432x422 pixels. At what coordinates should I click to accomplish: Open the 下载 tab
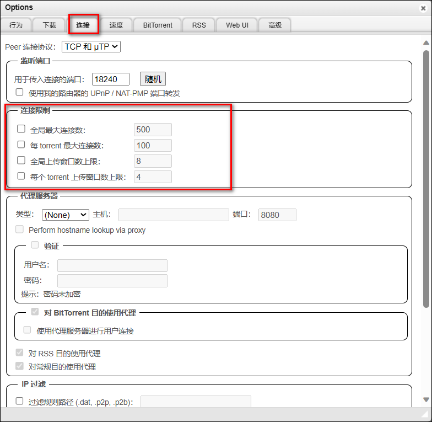tap(49, 25)
